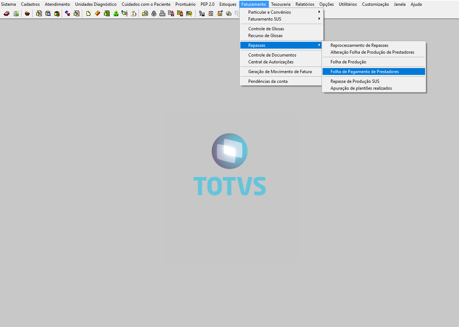Image resolution: width=459 pixels, height=327 pixels.
Task: Open Folha de Pagamento de Prestadores
Action: pyautogui.click(x=374, y=72)
